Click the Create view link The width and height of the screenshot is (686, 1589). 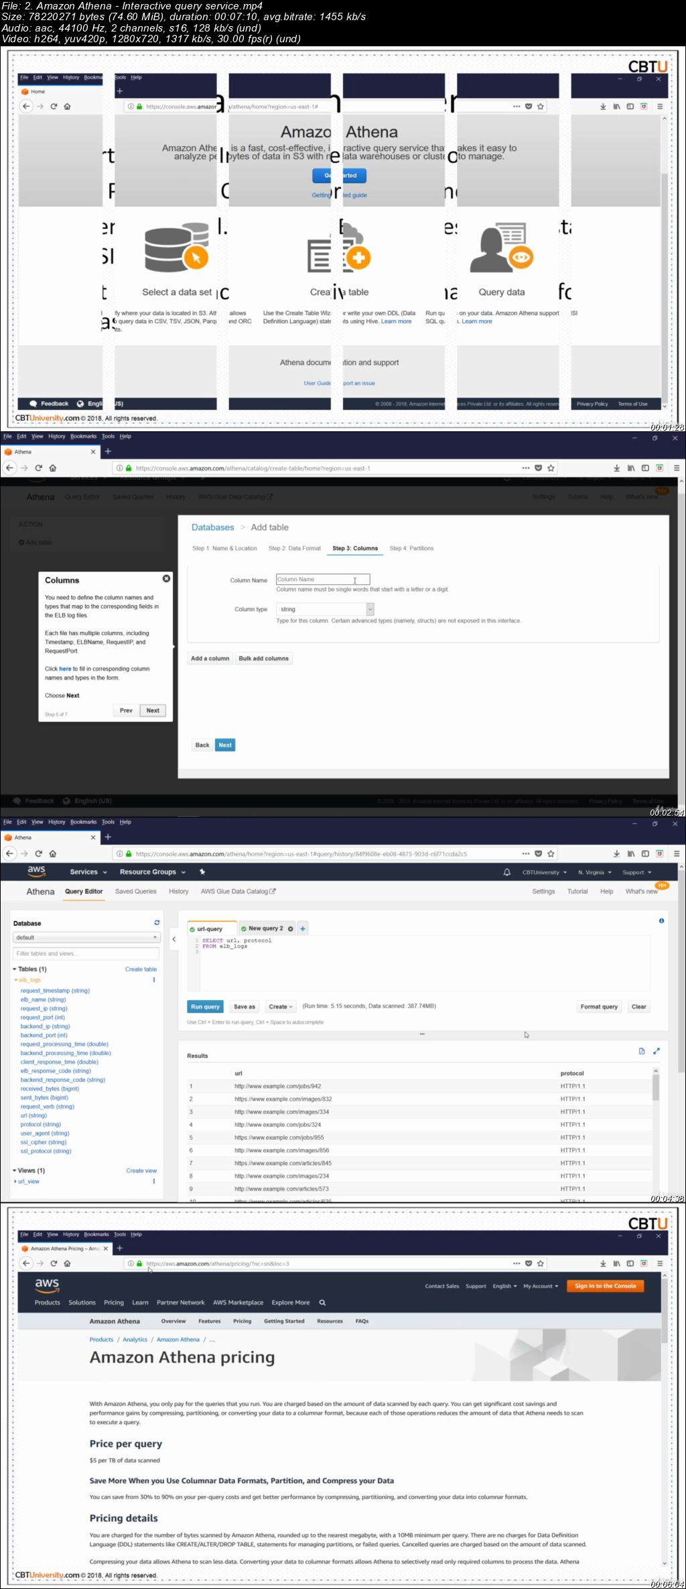coord(141,1170)
